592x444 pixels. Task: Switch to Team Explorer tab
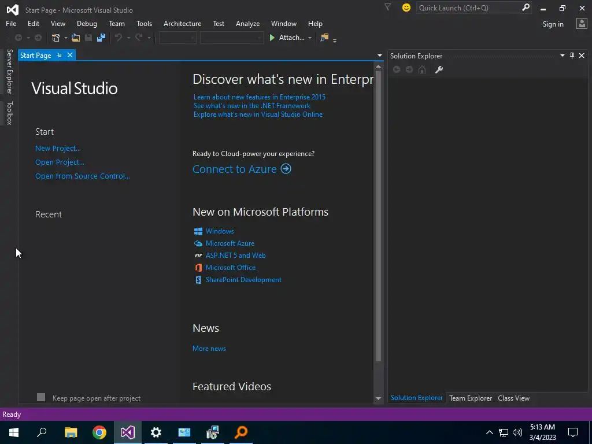(471, 398)
